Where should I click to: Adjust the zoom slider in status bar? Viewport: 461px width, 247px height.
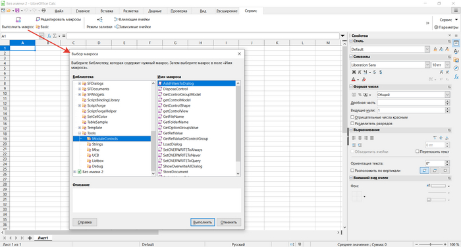[x=431, y=244]
